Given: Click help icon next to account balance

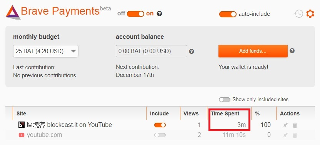Looking at the screenshot, I should tap(192, 52).
